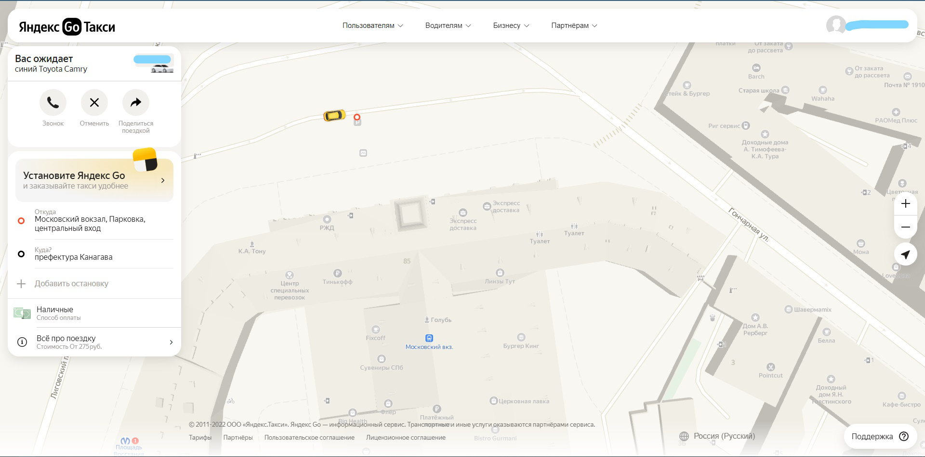Screen dimensions: 925x457
Task: Share ride via Поделиться поездкой
Action: coord(136,102)
